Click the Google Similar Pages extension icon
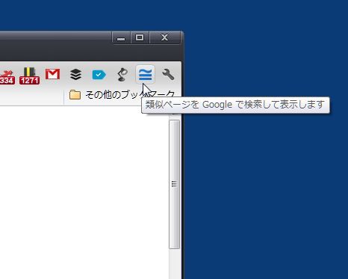Image resolution: width=348 pixels, height=279 pixels. coord(146,75)
